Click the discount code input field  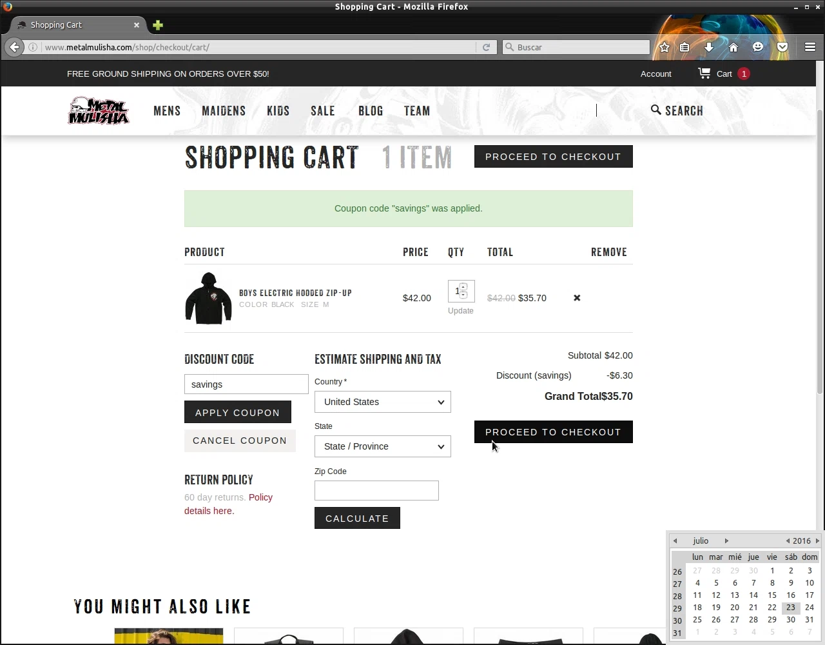pyautogui.click(x=246, y=384)
